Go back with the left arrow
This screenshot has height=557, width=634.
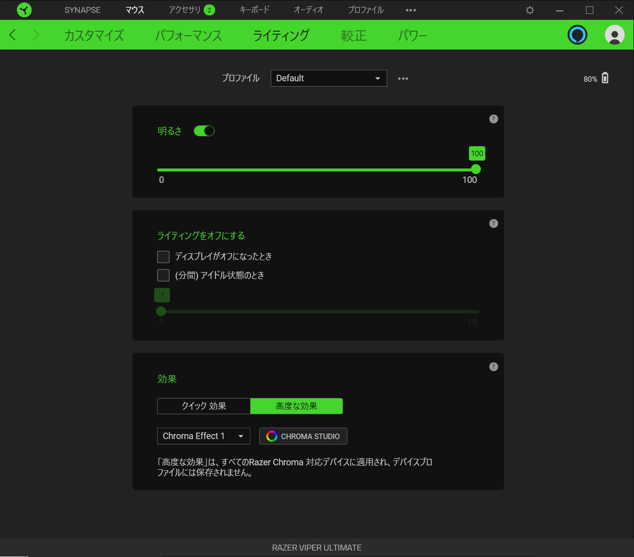point(13,35)
